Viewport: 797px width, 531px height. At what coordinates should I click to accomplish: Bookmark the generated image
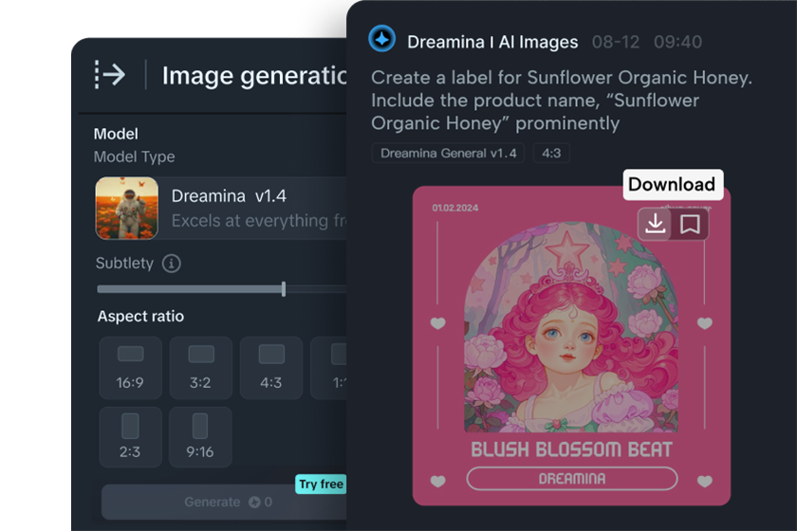(690, 224)
